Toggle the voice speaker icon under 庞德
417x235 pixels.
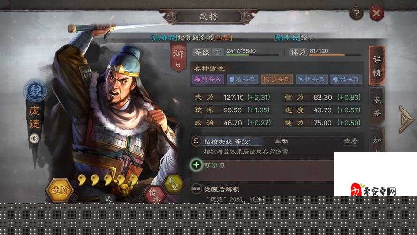click(x=34, y=139)
